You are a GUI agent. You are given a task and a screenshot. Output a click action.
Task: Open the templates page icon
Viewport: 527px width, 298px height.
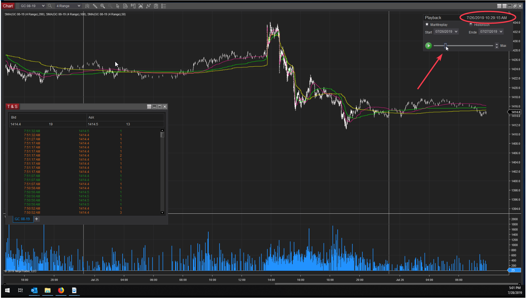pos(156,6)
